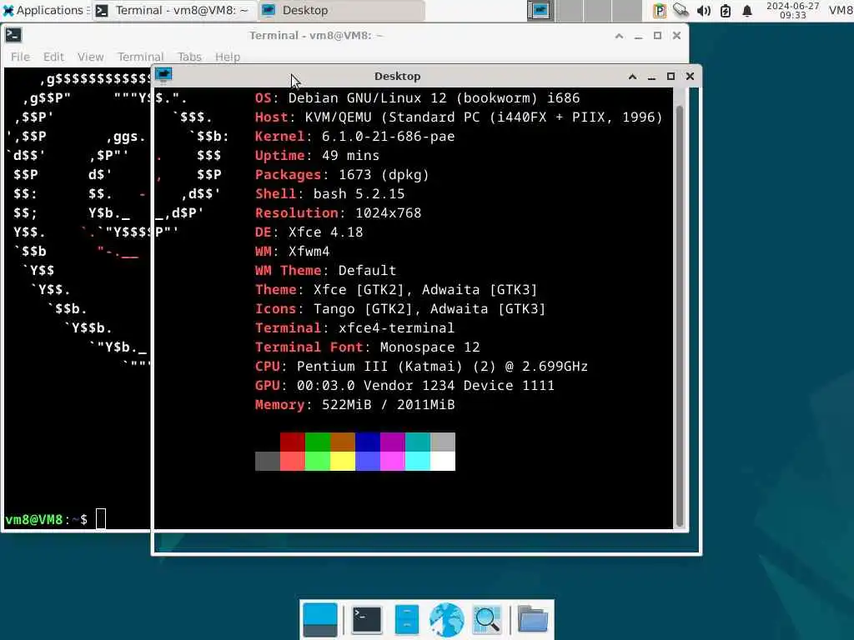Select the fourth workspace in the switcher
854x640 pixels.
tap(626, 10)
